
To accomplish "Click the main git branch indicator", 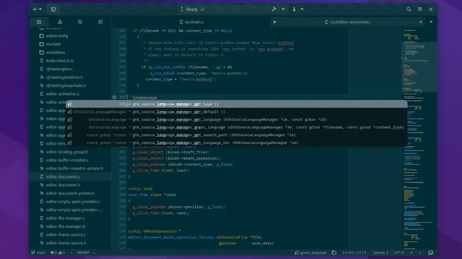I will click(x=38, y=252).
